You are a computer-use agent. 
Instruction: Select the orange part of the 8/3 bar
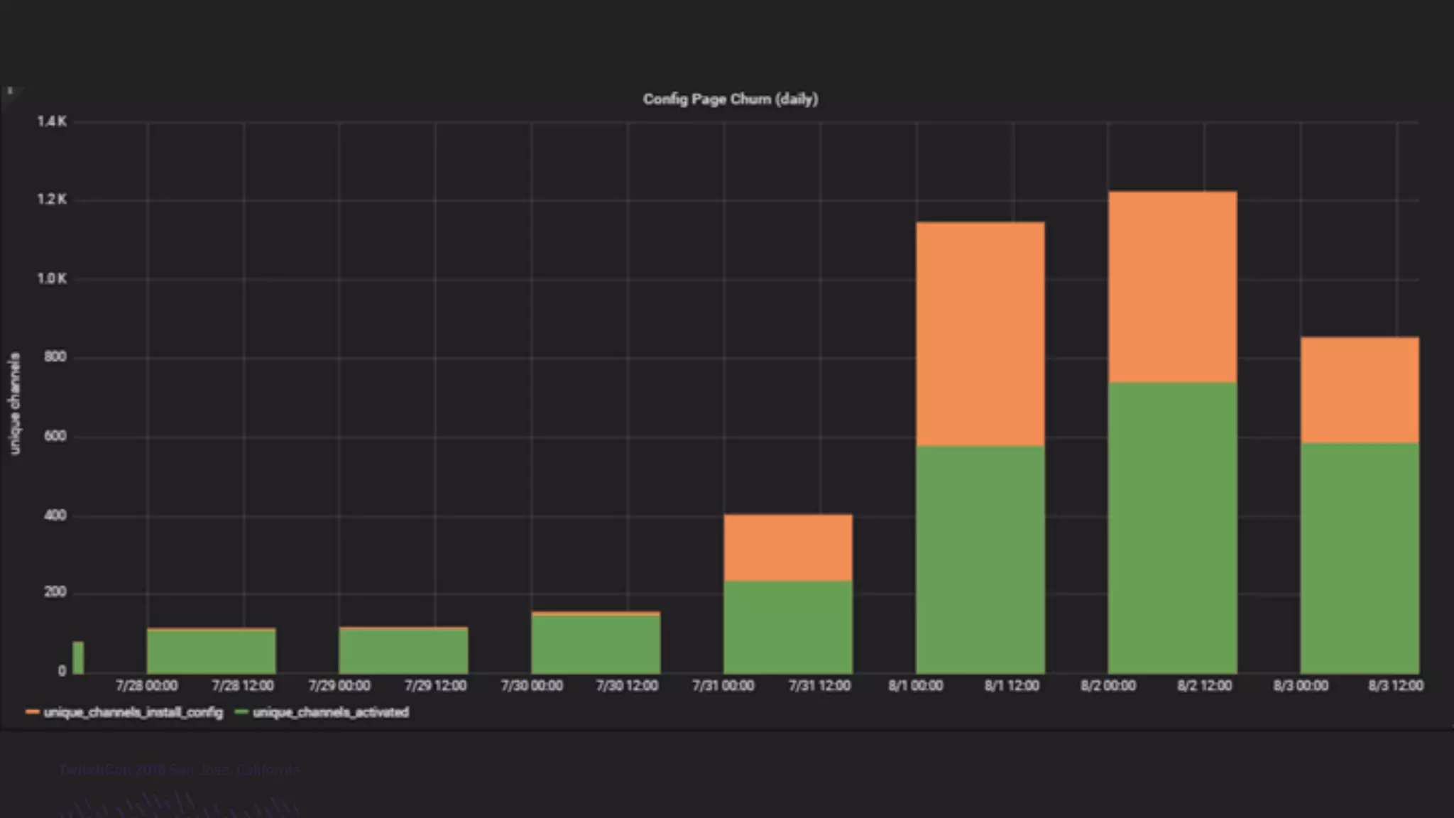pos(1360,390)
